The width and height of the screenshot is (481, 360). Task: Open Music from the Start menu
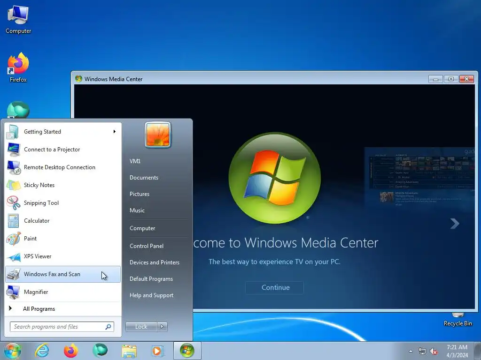click(x=137, y=210)
